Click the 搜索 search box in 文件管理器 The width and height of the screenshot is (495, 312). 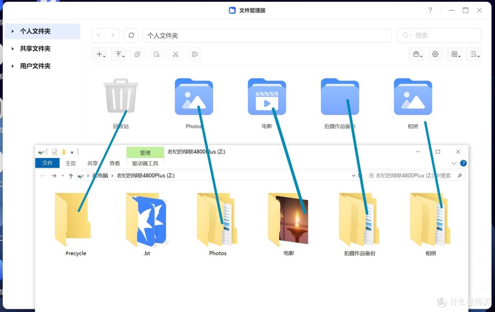click(x=439, y=35)
